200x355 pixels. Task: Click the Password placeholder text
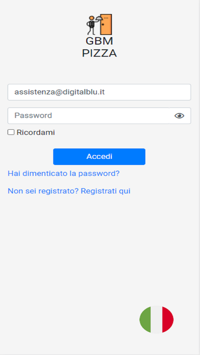coord(33,116)
